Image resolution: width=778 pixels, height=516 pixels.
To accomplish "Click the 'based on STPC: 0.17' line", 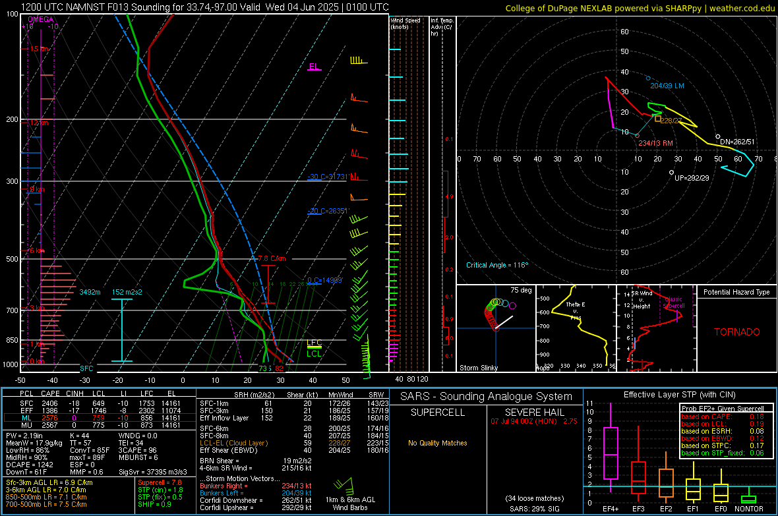I will pos(723,445).
